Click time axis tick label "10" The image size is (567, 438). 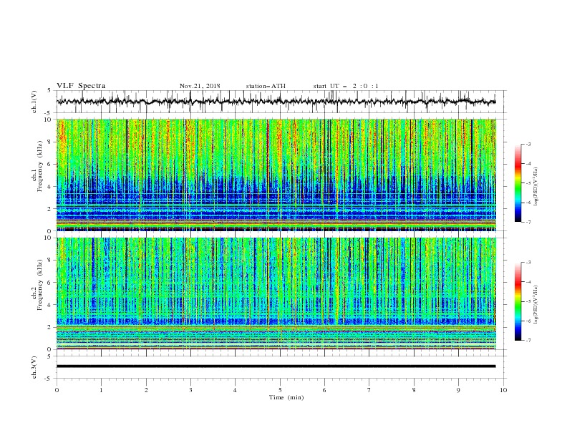(503, 390)
